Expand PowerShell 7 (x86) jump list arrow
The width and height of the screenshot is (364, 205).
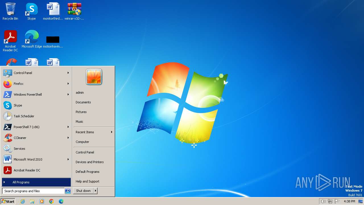[x=68, y=127]
